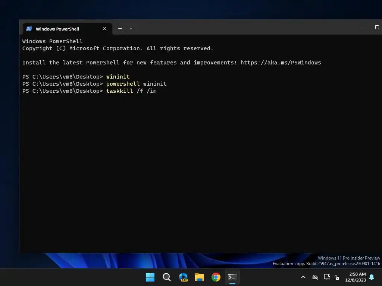Launch Microsoft Edge Preview from taskbar

click(183, 277)
